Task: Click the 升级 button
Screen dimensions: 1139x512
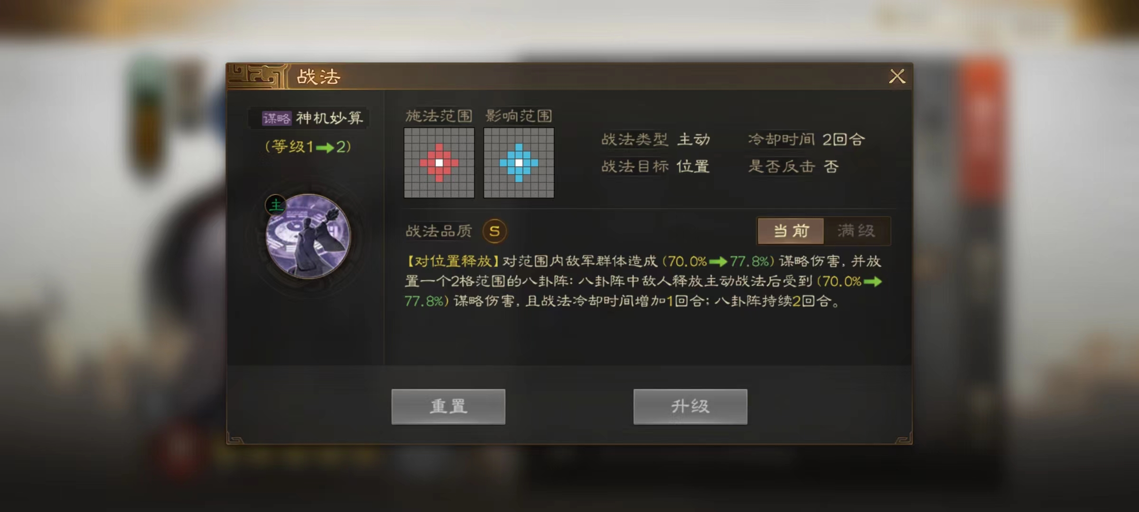Action: tap(690, 407)
